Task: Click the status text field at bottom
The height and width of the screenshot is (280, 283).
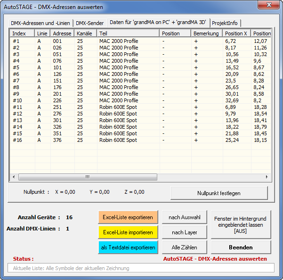Action: 141,268
